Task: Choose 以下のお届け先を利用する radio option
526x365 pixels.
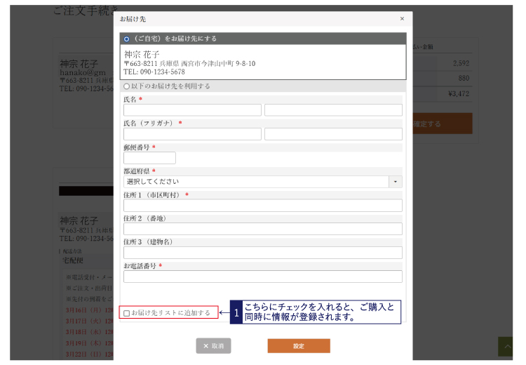Action: tap(127, 86)
